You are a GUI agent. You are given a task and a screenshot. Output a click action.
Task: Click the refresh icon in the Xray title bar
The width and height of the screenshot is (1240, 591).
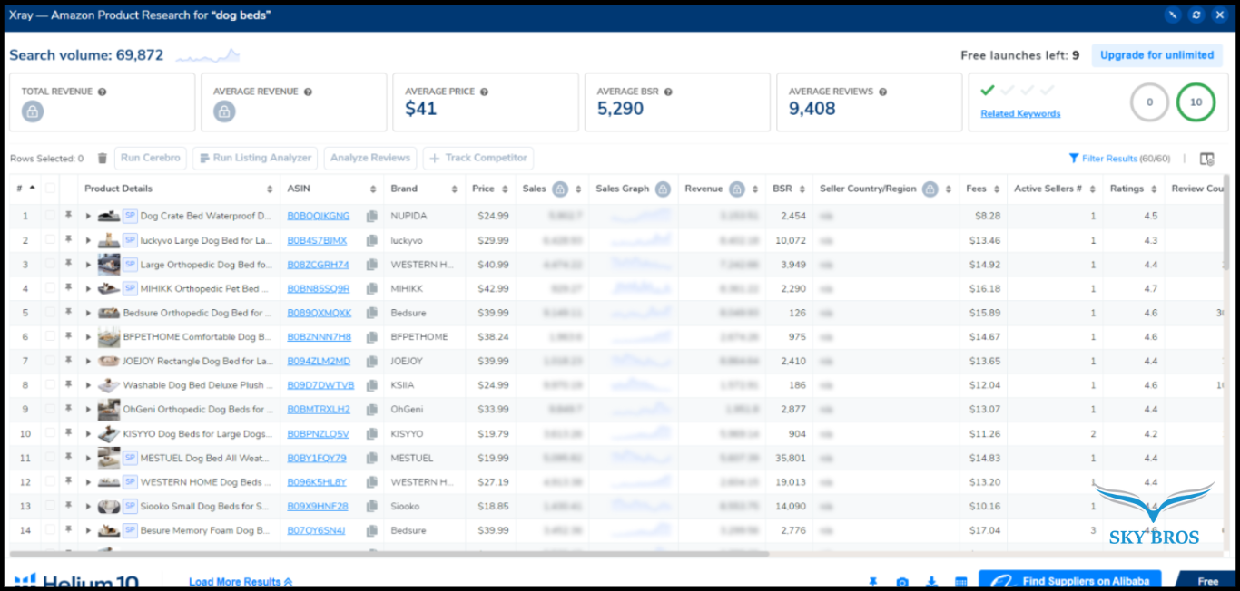1196,15
